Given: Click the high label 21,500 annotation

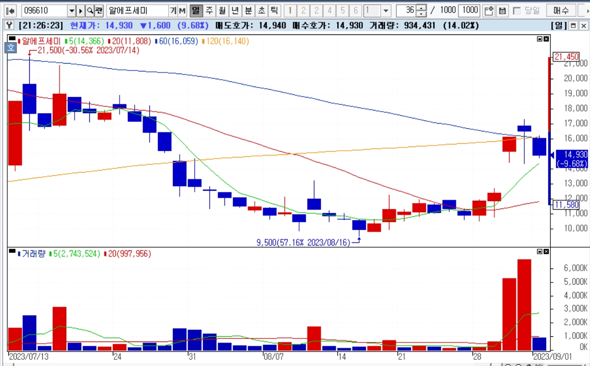Looking at the screenshot, I should [88, 51].
